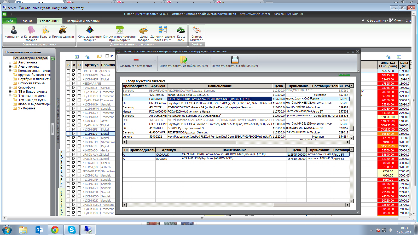This screenshot has height=235, width=418.
Task: Click the Remote Desktop taskbar icon
Action: click(x=88, y=230)
